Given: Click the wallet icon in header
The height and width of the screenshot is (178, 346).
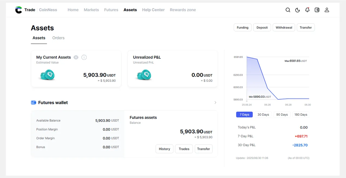Looking at the screenshot, I should click(x=317, y=10).
